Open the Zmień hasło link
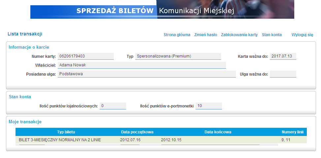Screen dimensions: 321x158 point(206,35)
